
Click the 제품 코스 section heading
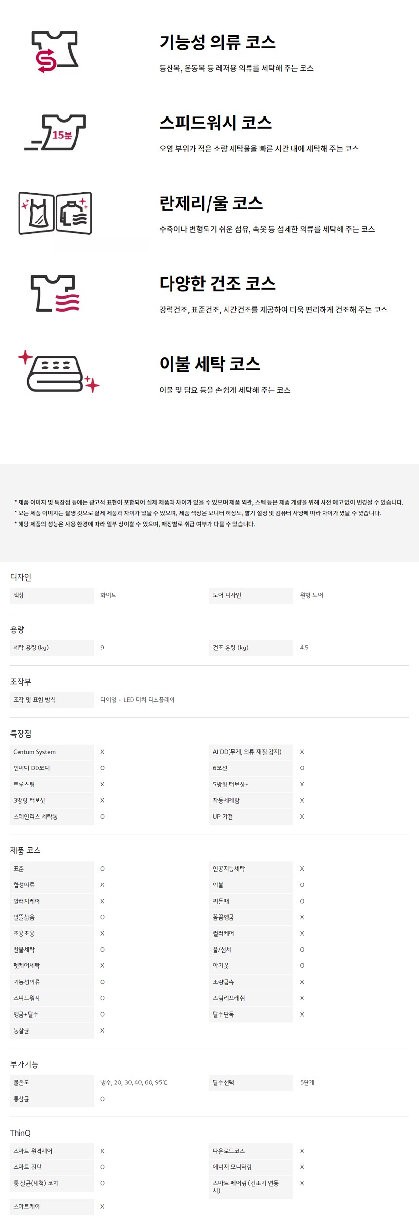point(25,850)
